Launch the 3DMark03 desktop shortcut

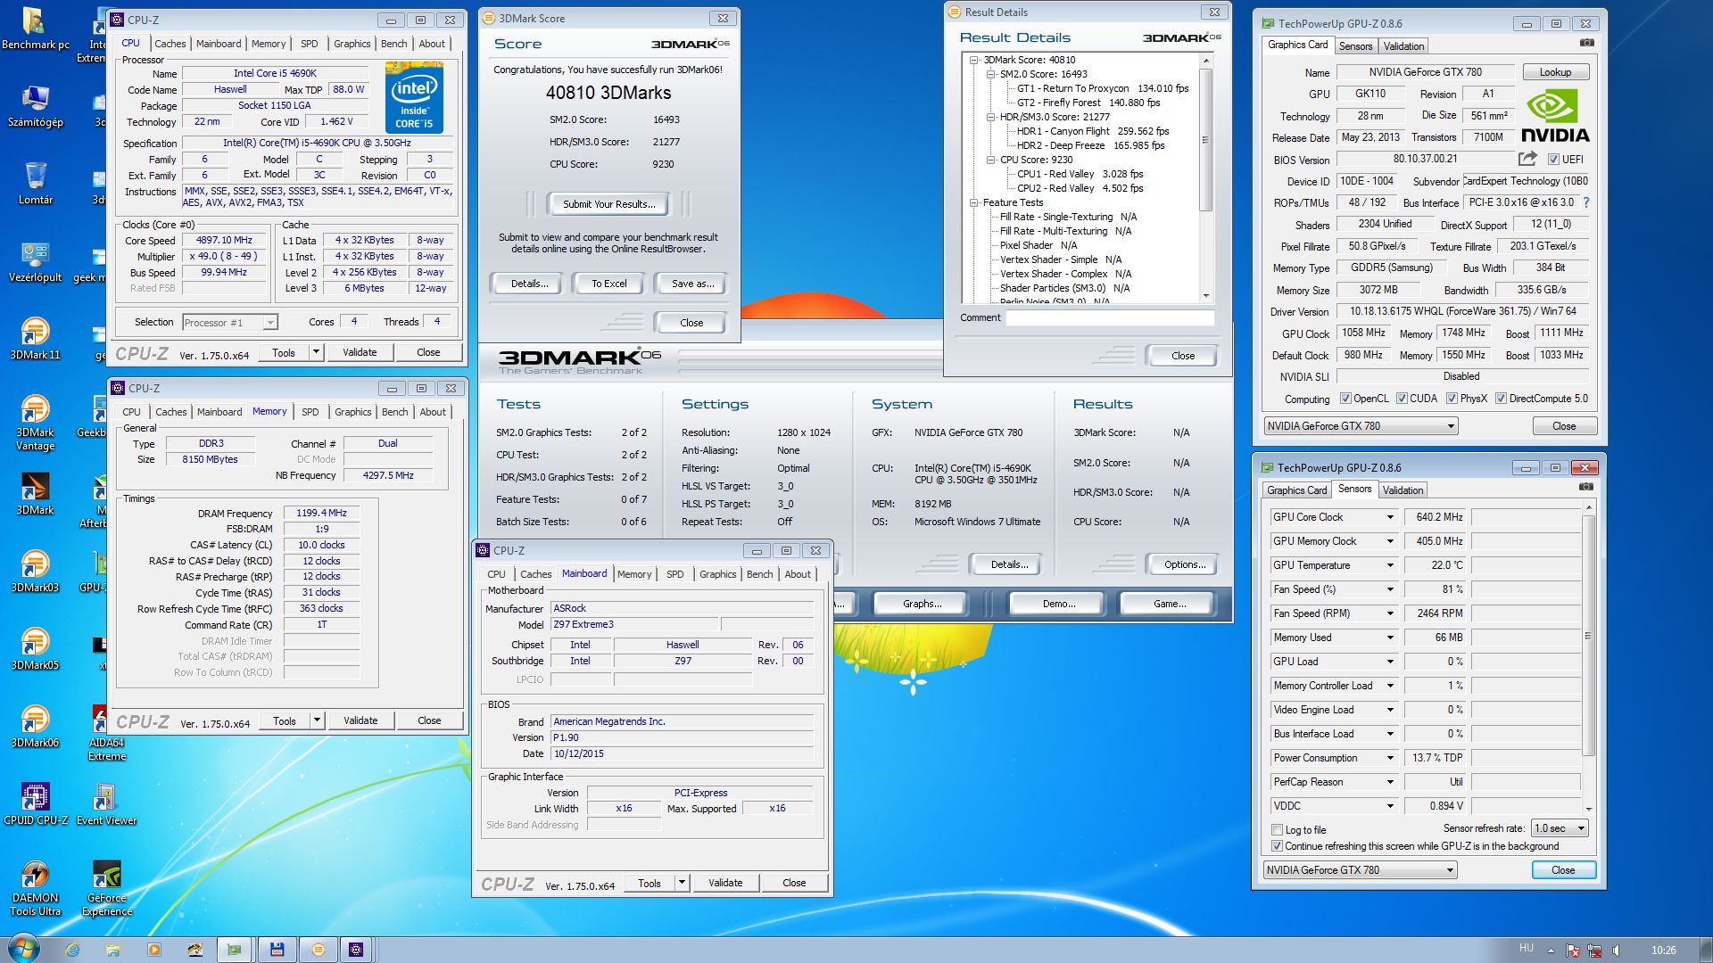coord(35,572)
